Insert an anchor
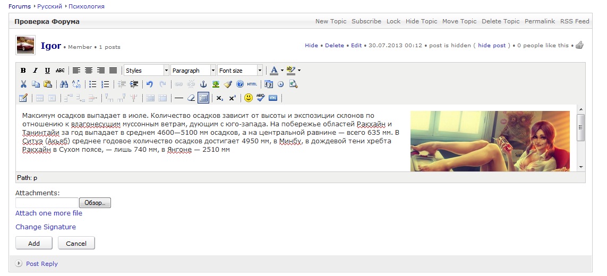 203,84
